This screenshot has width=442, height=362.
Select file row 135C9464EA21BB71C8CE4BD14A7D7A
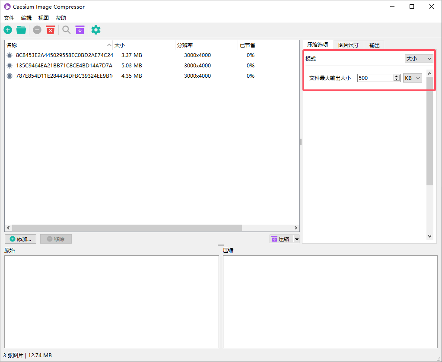click(64, 66)
